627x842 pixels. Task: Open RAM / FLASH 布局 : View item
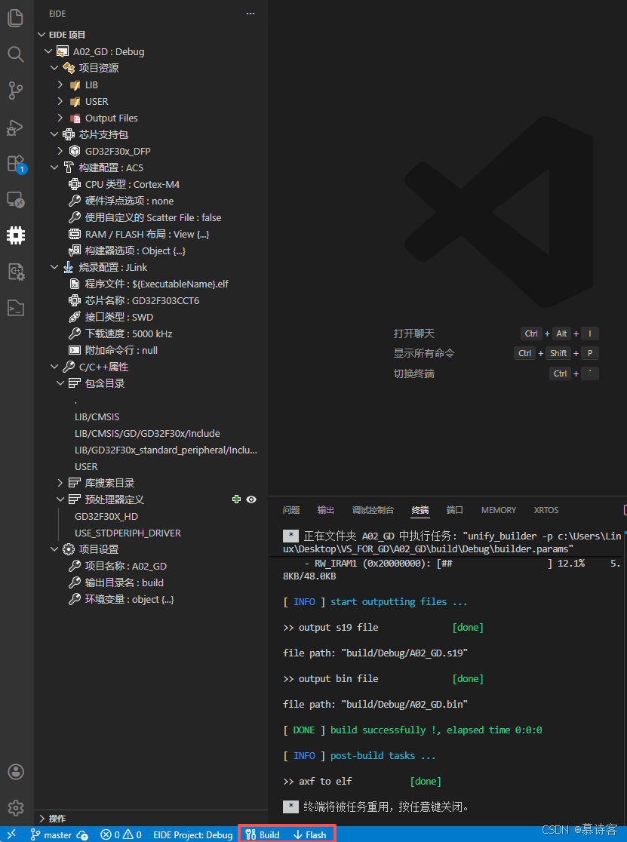tap(146, 235)
